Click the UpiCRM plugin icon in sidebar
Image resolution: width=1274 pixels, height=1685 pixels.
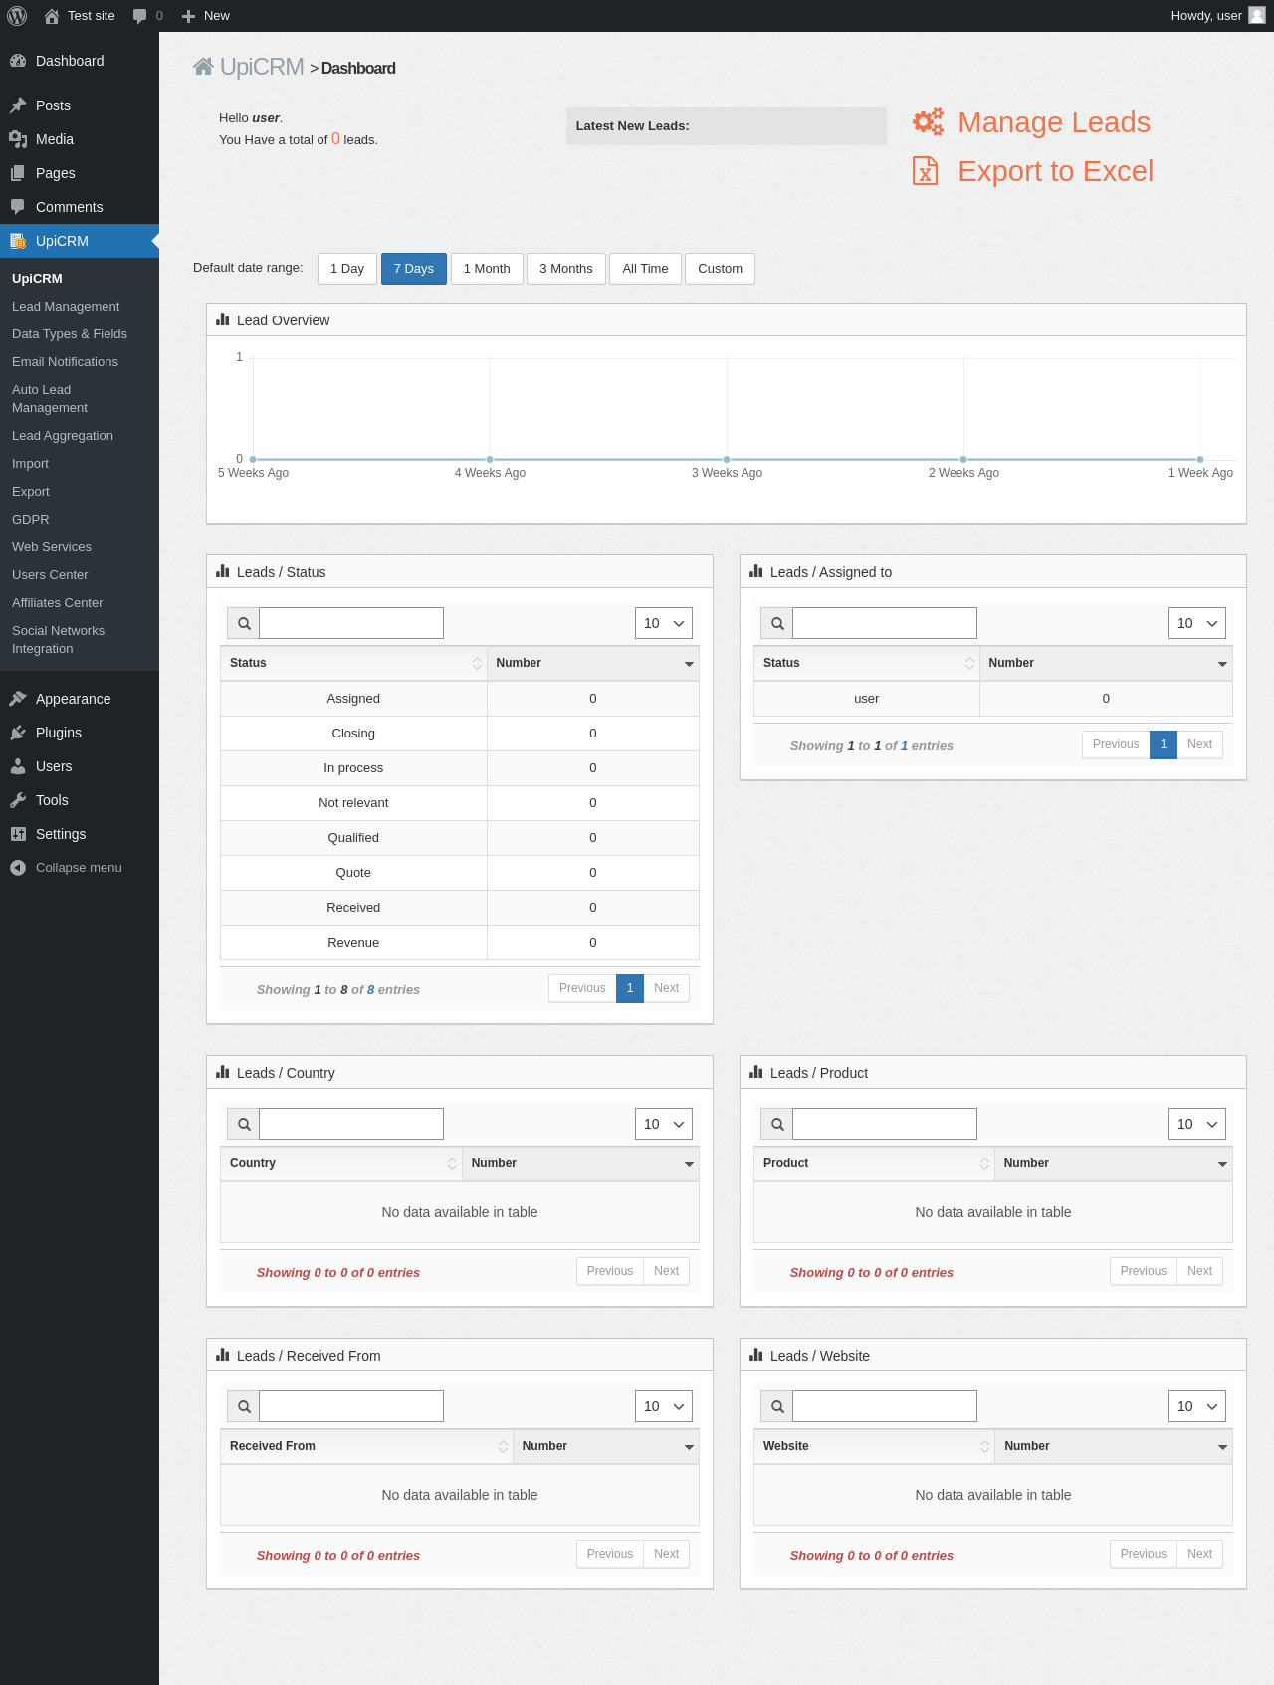click(18, 241)
